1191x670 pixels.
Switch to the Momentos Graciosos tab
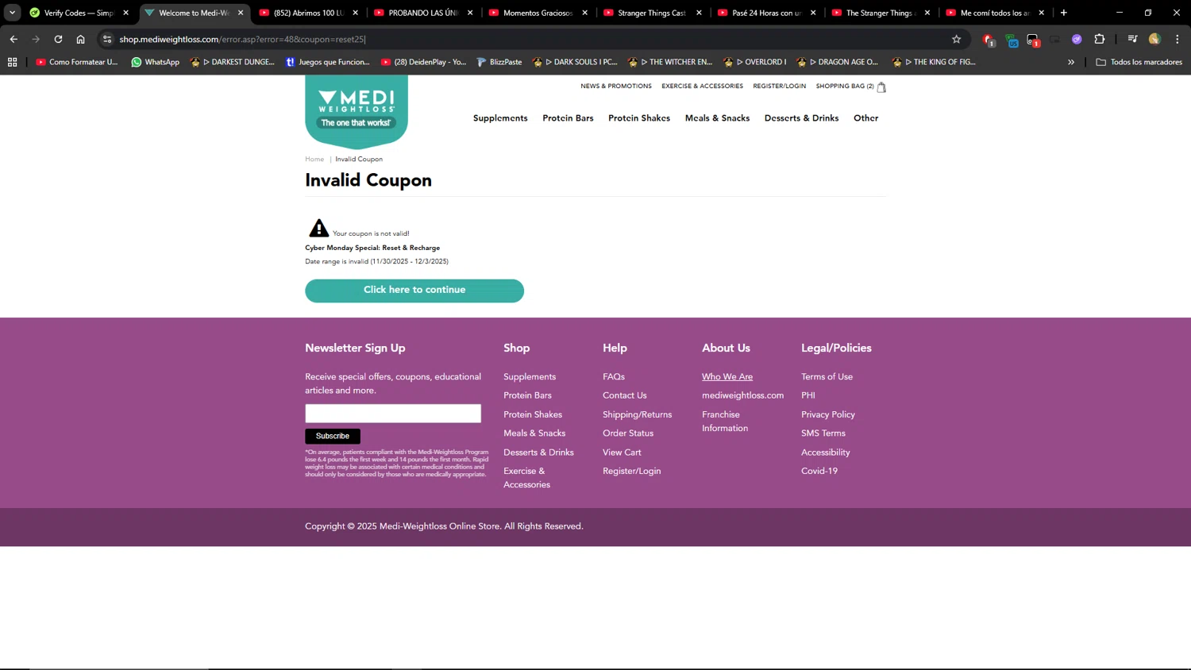point(538,13)
